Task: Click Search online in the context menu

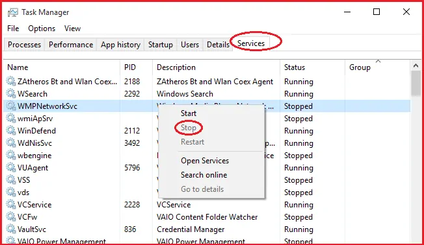Action: [204, 175]
